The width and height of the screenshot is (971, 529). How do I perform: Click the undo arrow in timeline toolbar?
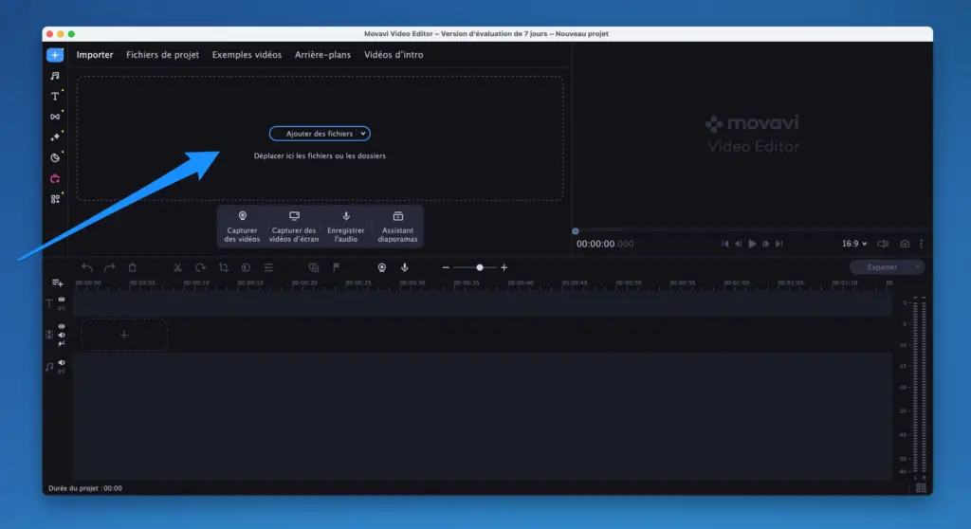86,267
